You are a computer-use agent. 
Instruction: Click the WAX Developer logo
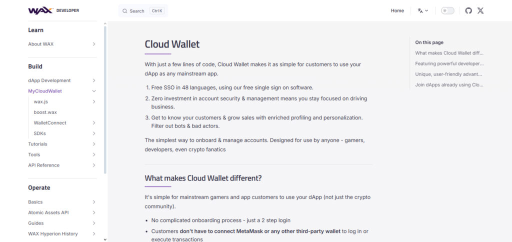click(53, 10)
